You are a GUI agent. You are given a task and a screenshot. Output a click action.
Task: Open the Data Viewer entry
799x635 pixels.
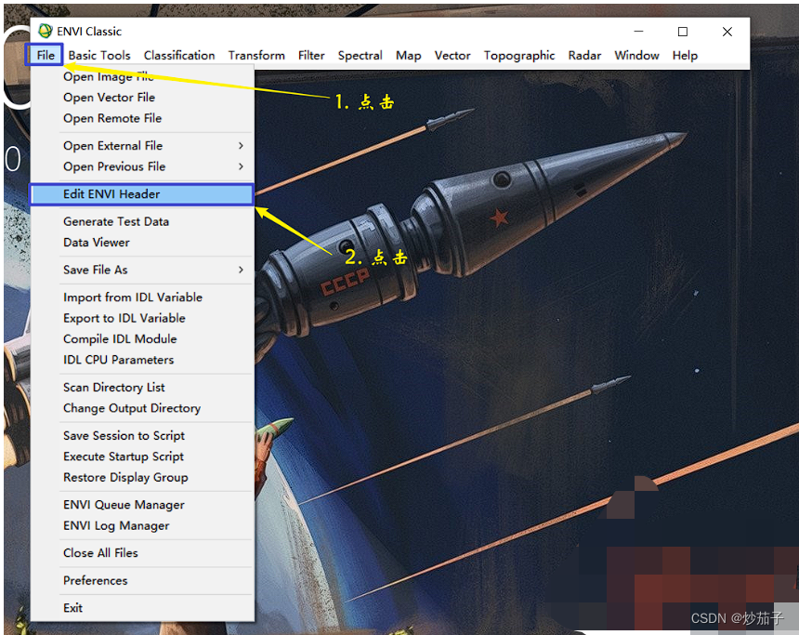click(141, 243)
